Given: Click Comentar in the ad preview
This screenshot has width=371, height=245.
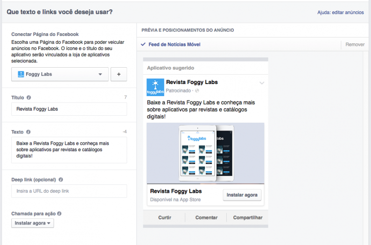Looking at the screenshot, I should coord(206,217).
